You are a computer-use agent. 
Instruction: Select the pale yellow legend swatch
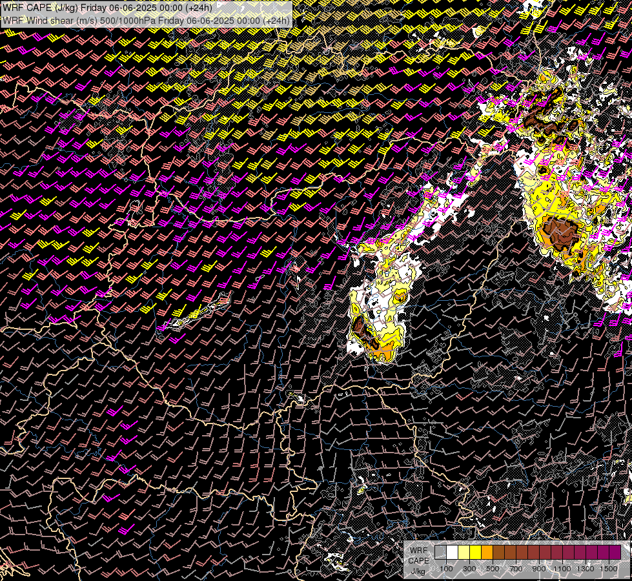point(464,552)
